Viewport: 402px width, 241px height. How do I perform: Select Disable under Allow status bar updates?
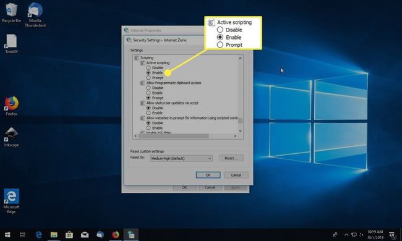(155, 108)
